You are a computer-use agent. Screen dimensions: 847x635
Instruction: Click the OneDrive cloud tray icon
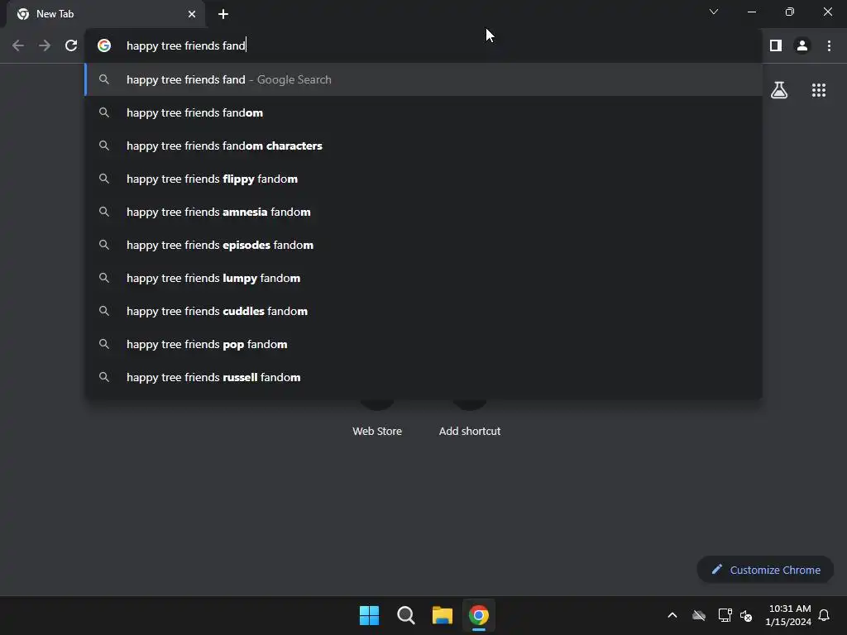[x=699, y=615]
